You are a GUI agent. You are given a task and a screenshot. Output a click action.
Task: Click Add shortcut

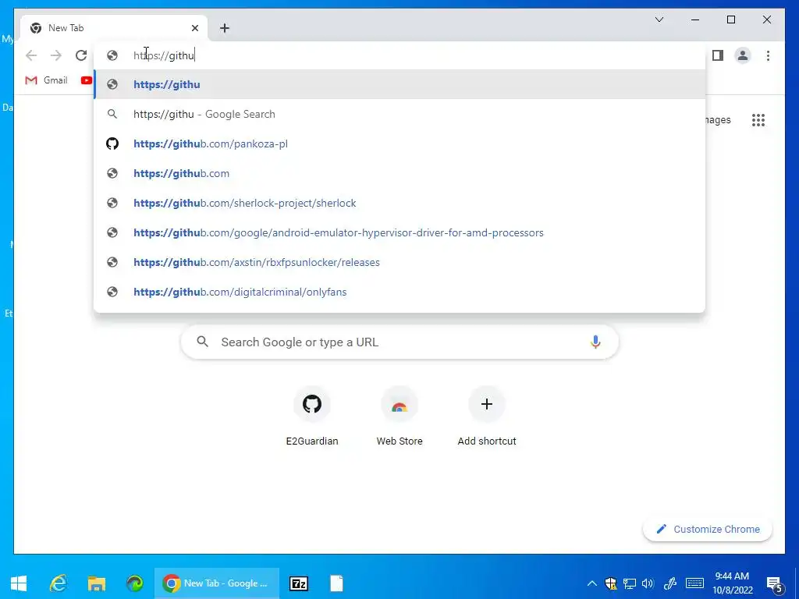click(x=487, y=416)
